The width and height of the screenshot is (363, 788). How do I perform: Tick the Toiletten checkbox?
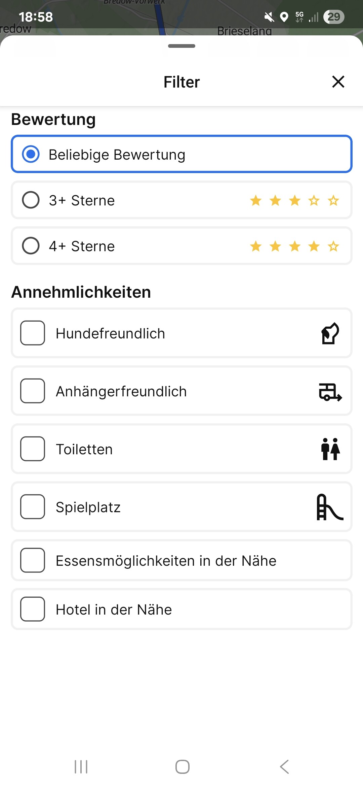point(33,449)
